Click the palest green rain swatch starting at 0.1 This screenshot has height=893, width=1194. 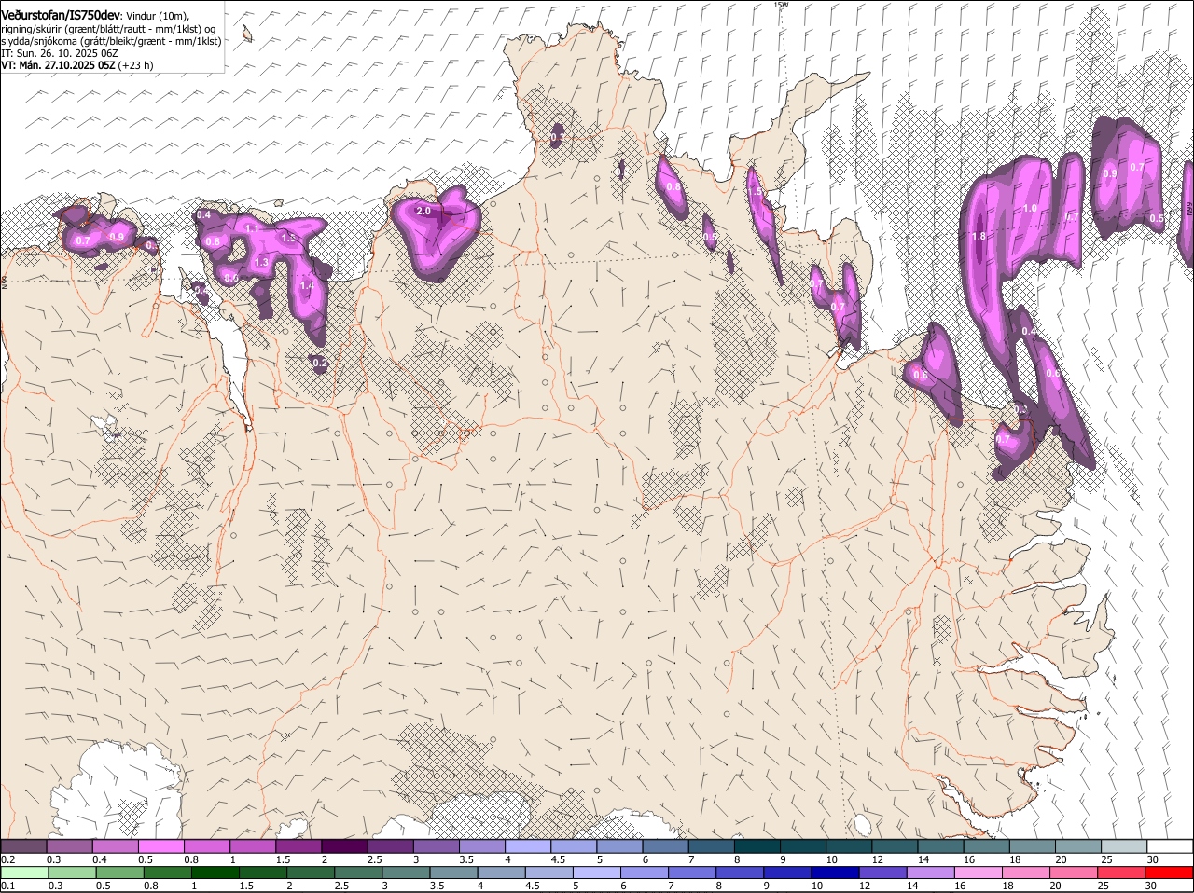(x=24, y=872)
